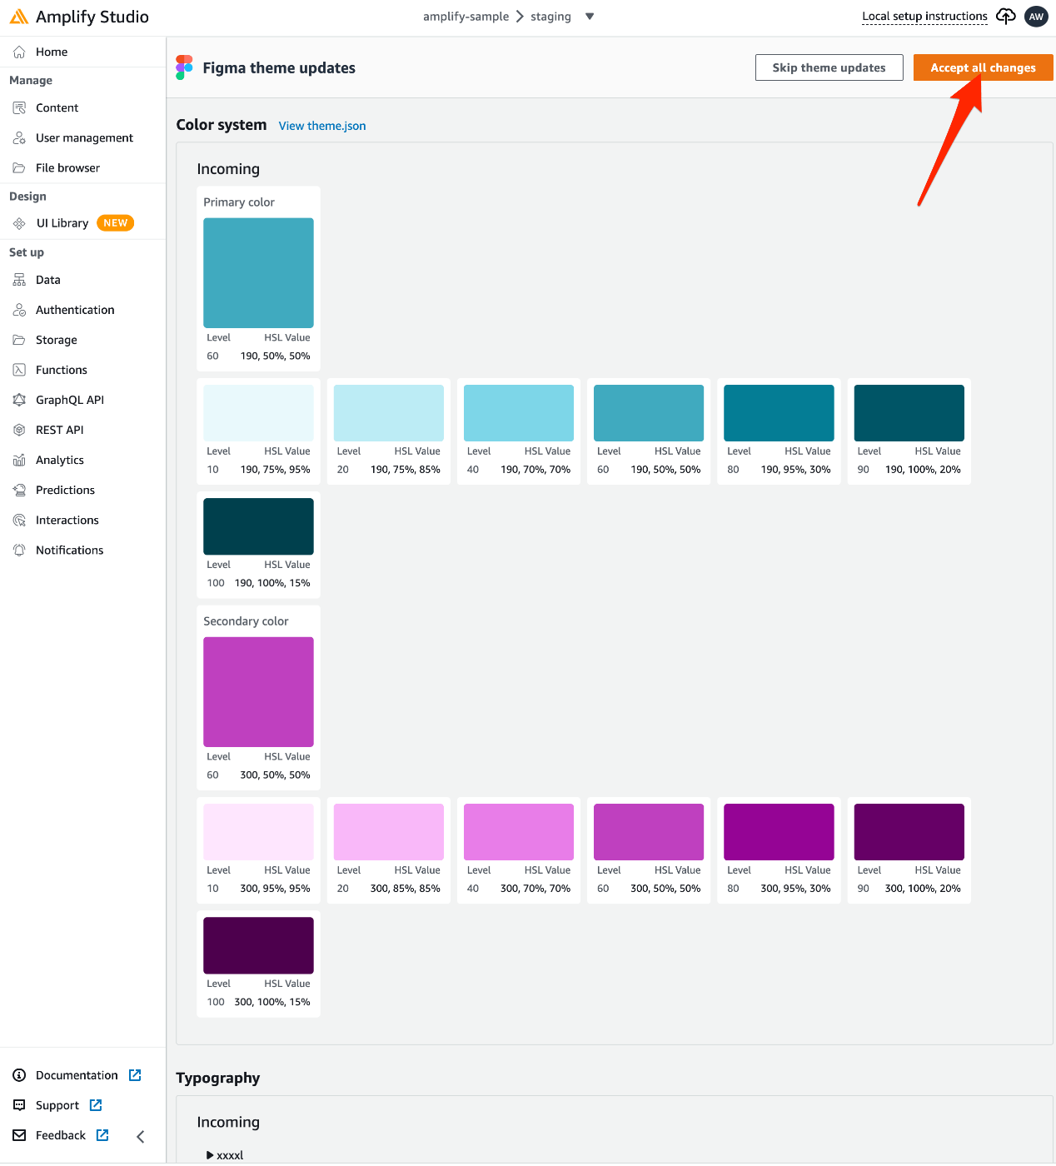
Task: Open Functions section
Action: 62,370
